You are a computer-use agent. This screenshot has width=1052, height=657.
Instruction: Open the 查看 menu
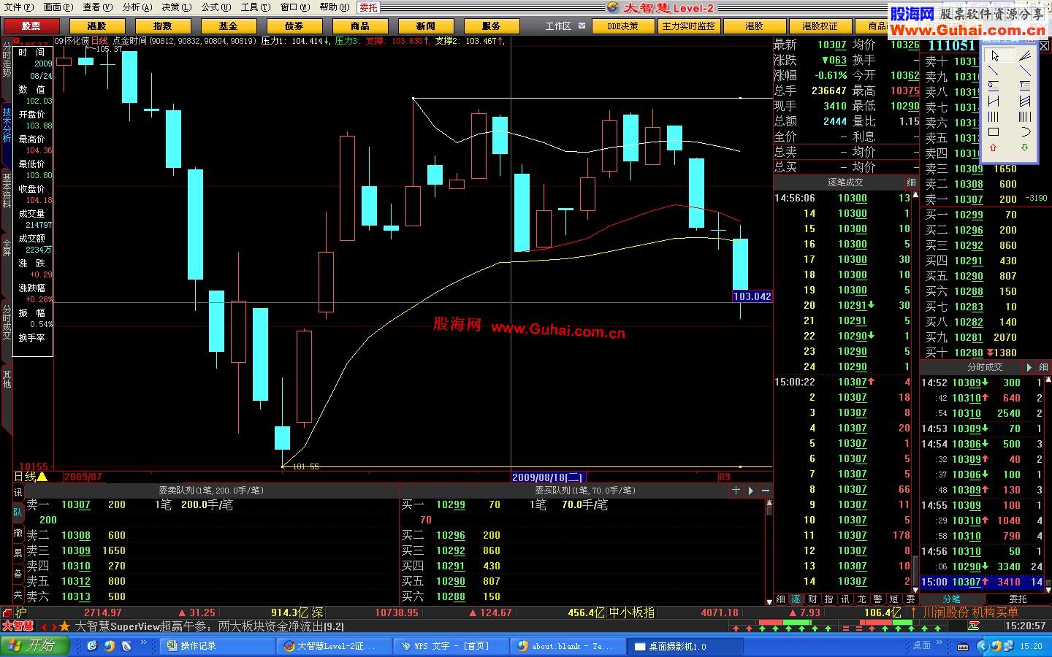pyautogui.click(x=97, y=7)
